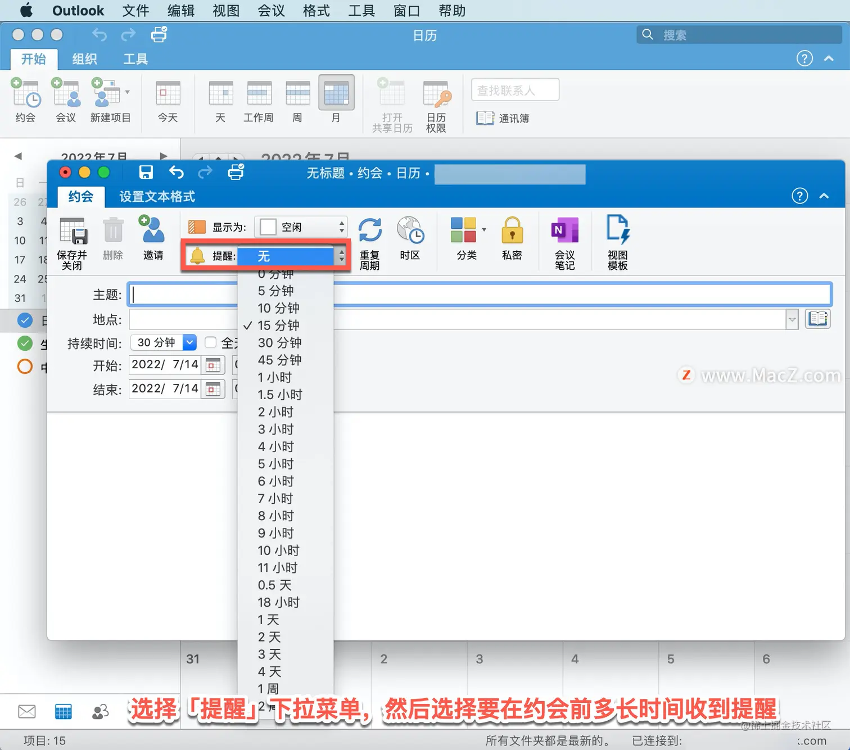Click new Meeting (会议) icon in main ribbon

click(x=66, y=93)
